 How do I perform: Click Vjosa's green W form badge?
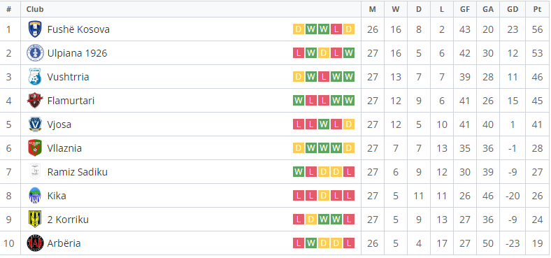click(324, 124)
